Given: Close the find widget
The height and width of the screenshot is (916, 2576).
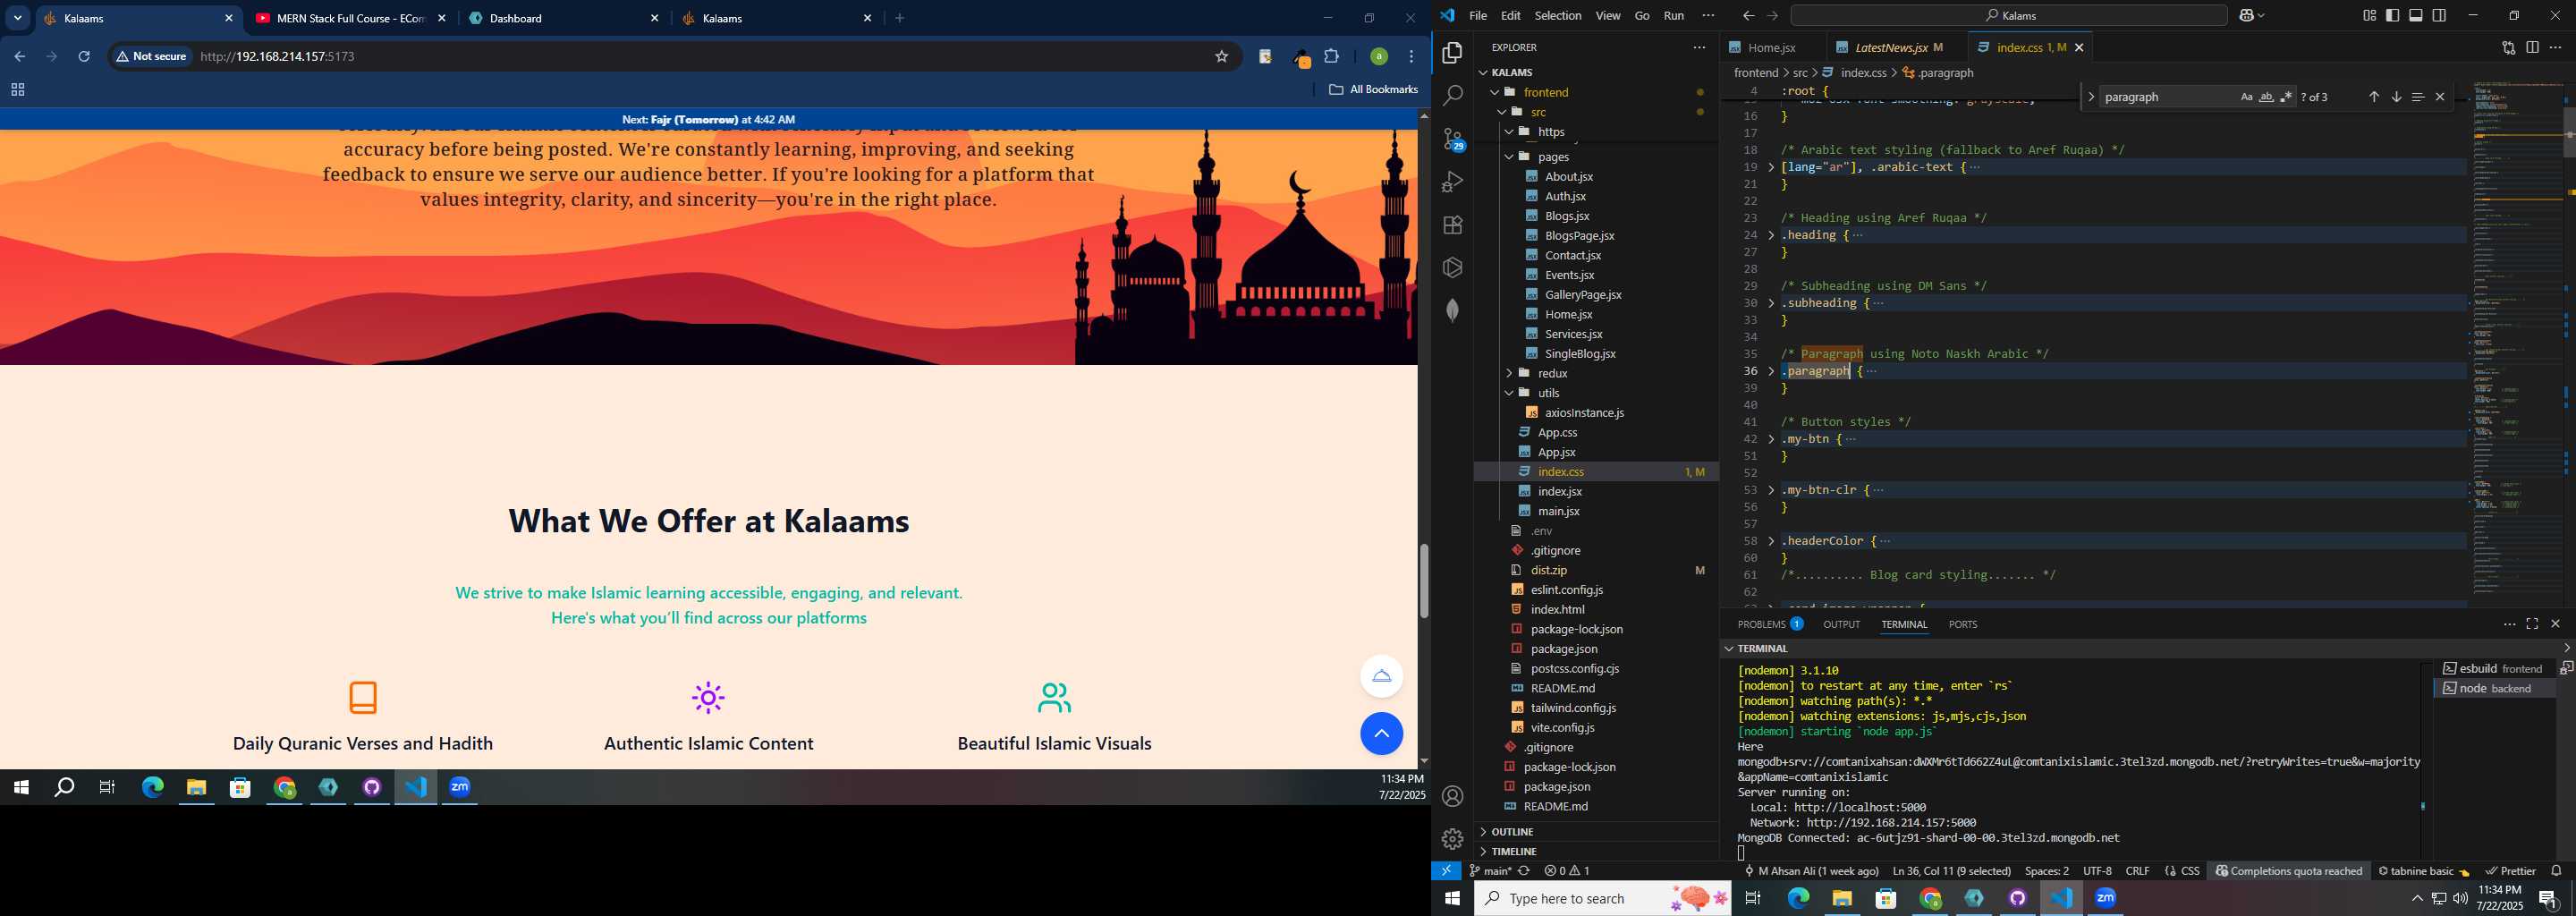Looking at the screenshot, I should (x=2439, y=97).
